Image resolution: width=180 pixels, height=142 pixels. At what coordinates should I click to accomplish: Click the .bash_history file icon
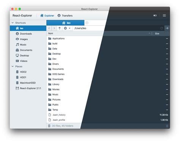[x=50, y=115]
